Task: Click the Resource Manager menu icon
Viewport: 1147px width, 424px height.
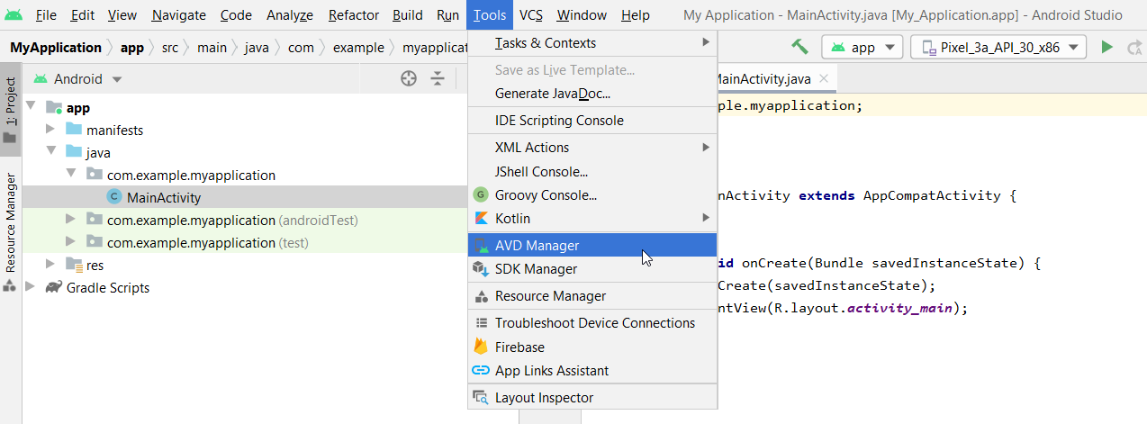Action: (480, 296)
